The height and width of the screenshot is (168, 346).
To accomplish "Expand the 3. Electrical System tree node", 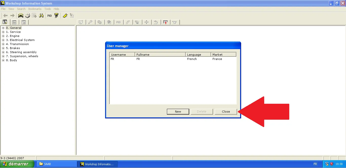I will pyautogui.click(x=3, y=40).
